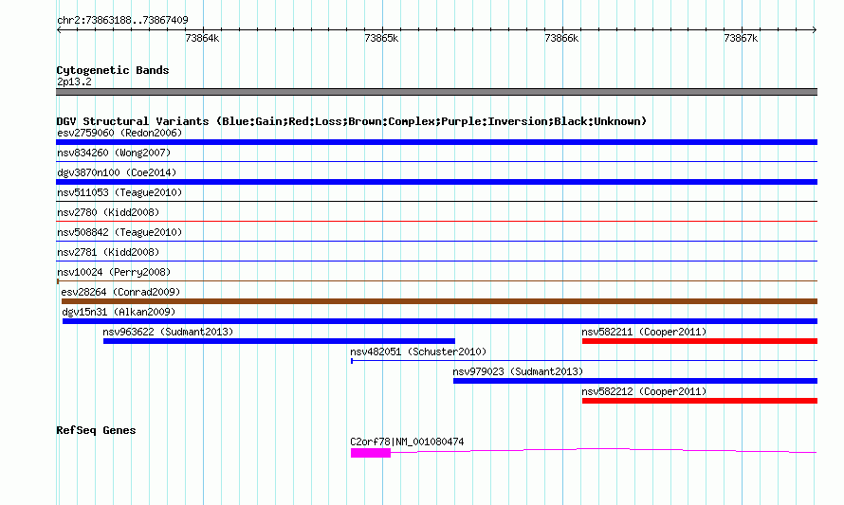Click the thin blue nsv482051 line

click(x=584, y=360)
